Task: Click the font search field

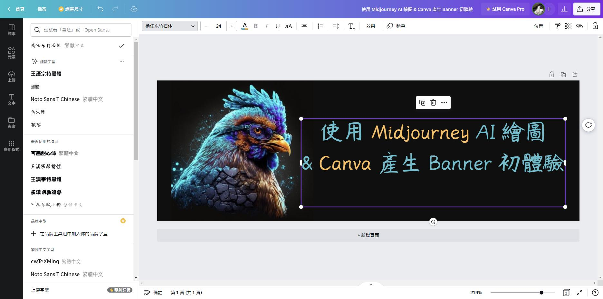Action: (81, 30)
